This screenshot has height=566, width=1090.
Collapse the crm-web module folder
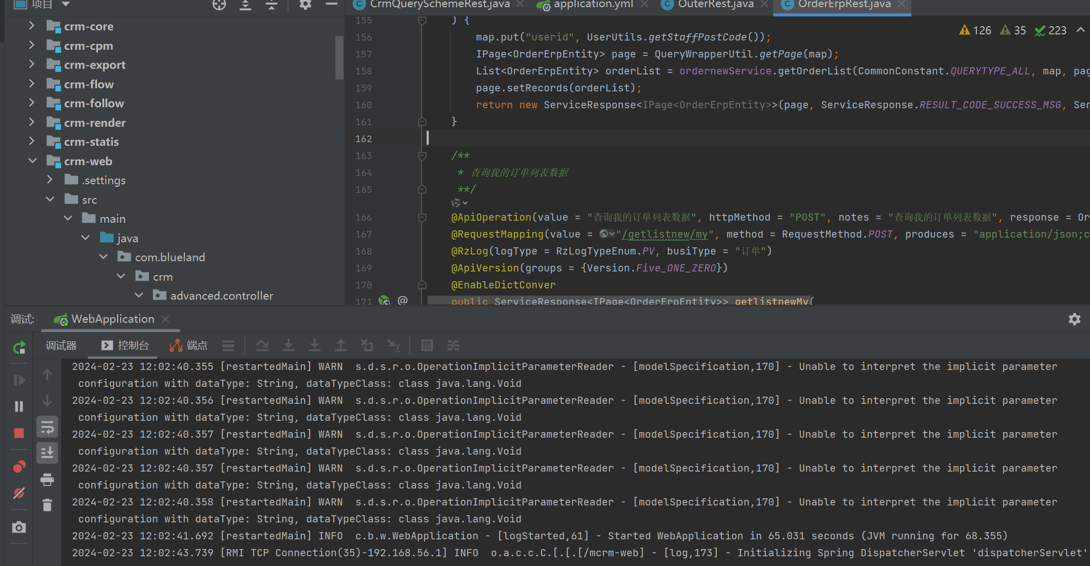[32, 161]
